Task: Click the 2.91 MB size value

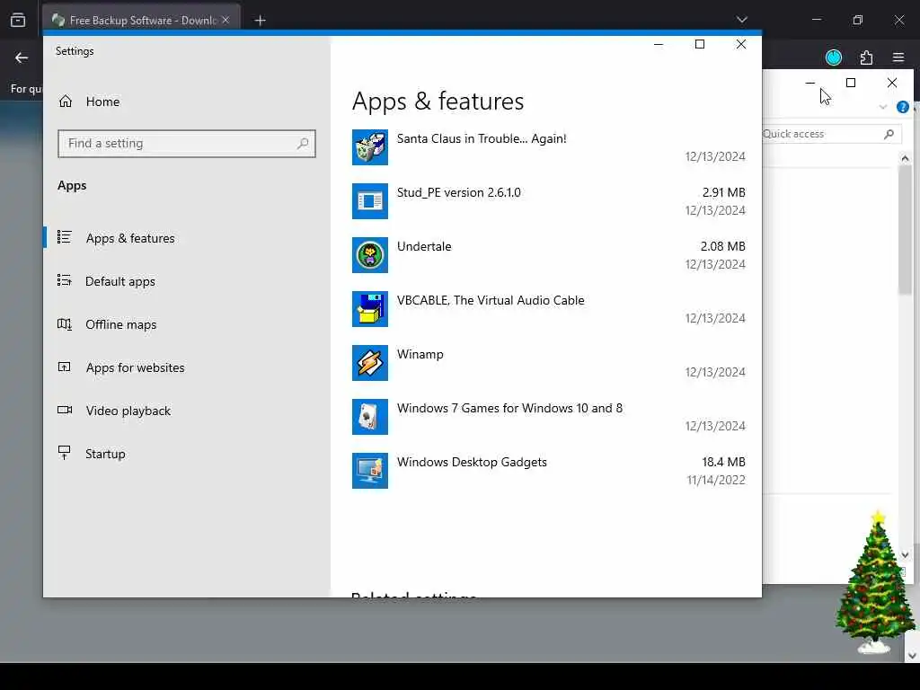Action: [x=723, y=192]
